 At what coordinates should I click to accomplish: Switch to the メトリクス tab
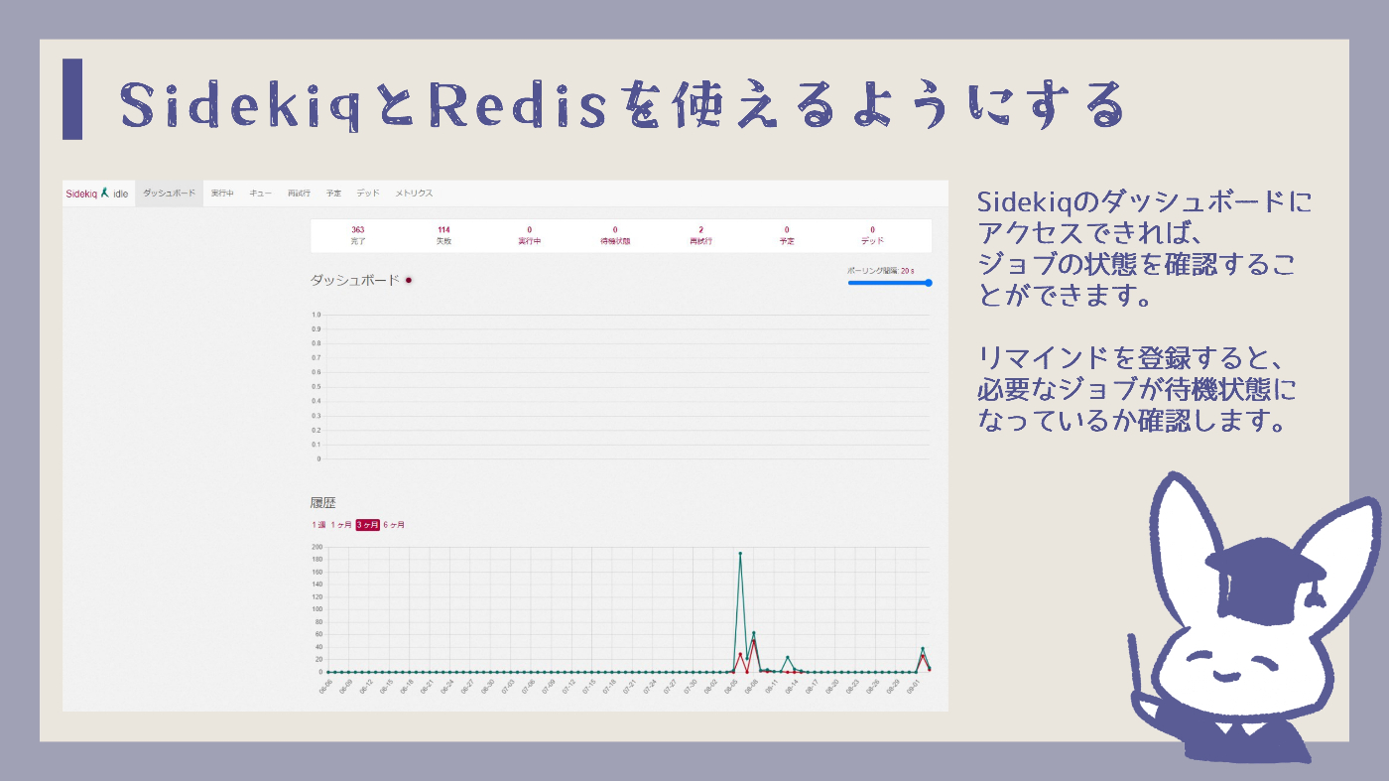[414, 194]
